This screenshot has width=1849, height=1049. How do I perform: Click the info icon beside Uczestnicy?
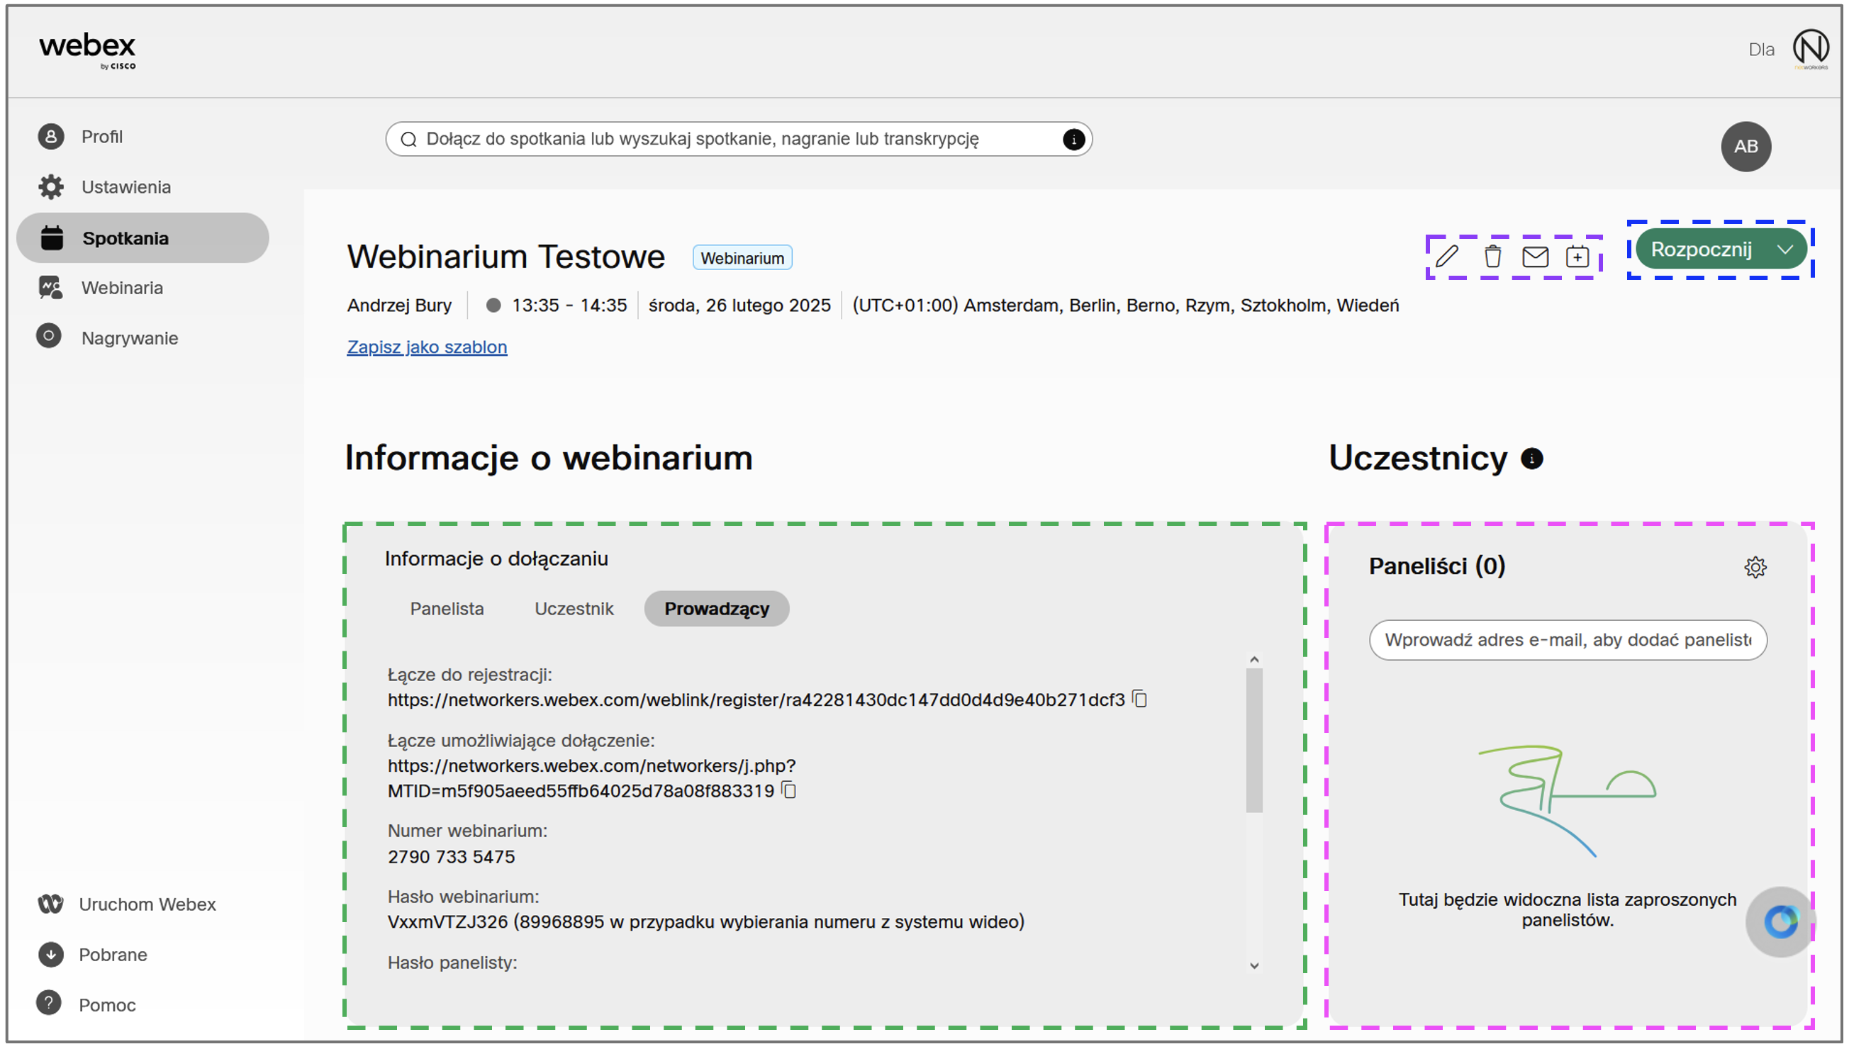tap(1531, 459)
